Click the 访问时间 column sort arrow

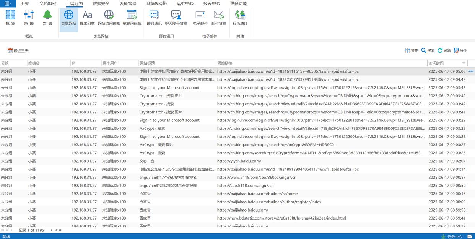[464, 63]
